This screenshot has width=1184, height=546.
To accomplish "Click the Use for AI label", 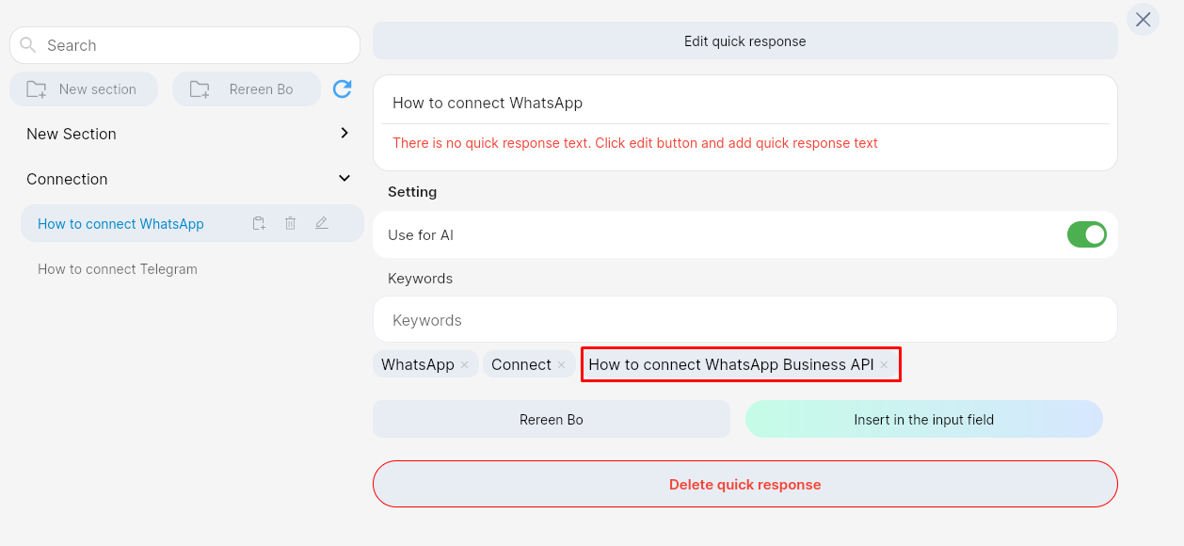I will pyautogui.click(x=421, y=234).
